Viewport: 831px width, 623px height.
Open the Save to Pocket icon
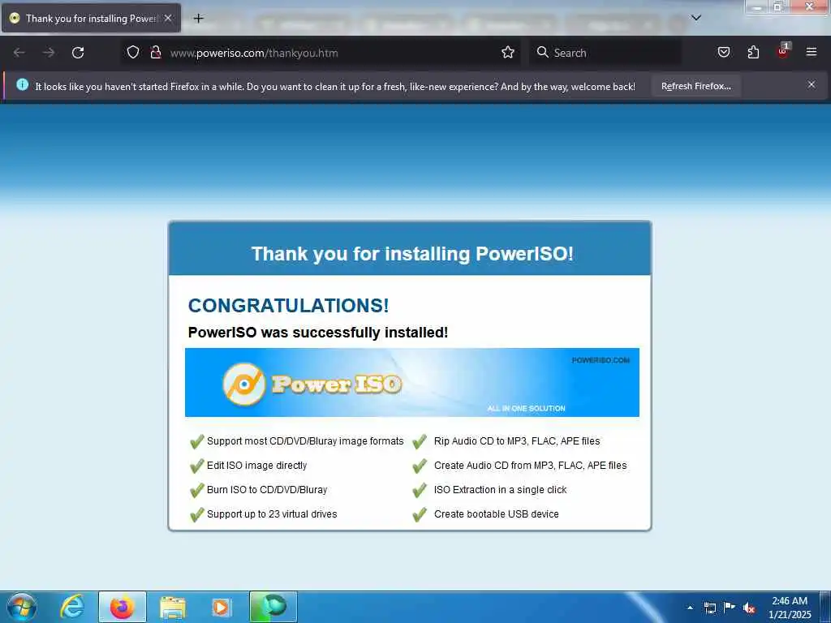pos(723,52)
